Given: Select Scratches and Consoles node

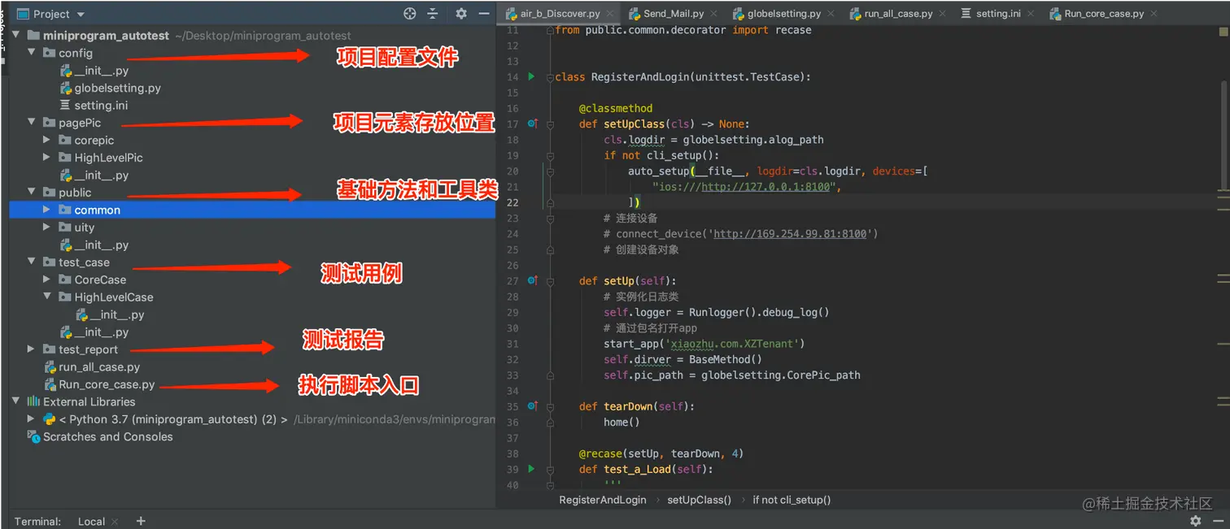Looking at the screenshot, I should (x=107, y=436).
